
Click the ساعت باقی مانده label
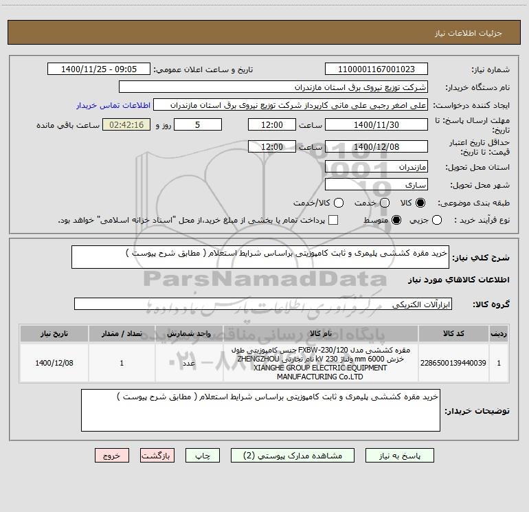pos(68,125)
